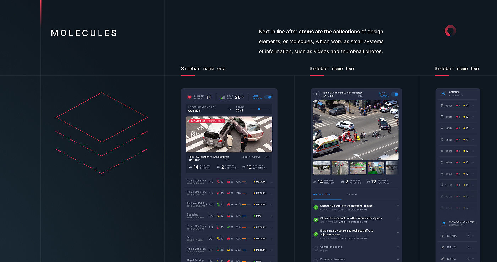Click the 'Sidebar name one' heading
This screenshot has height=262, width=497.
203,69
